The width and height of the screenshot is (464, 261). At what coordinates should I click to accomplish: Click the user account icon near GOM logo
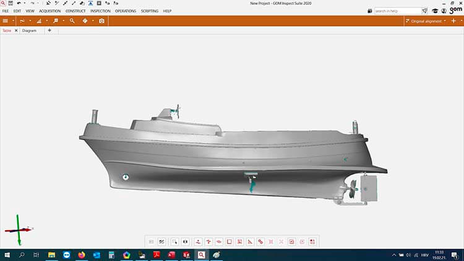click(444, 11)
